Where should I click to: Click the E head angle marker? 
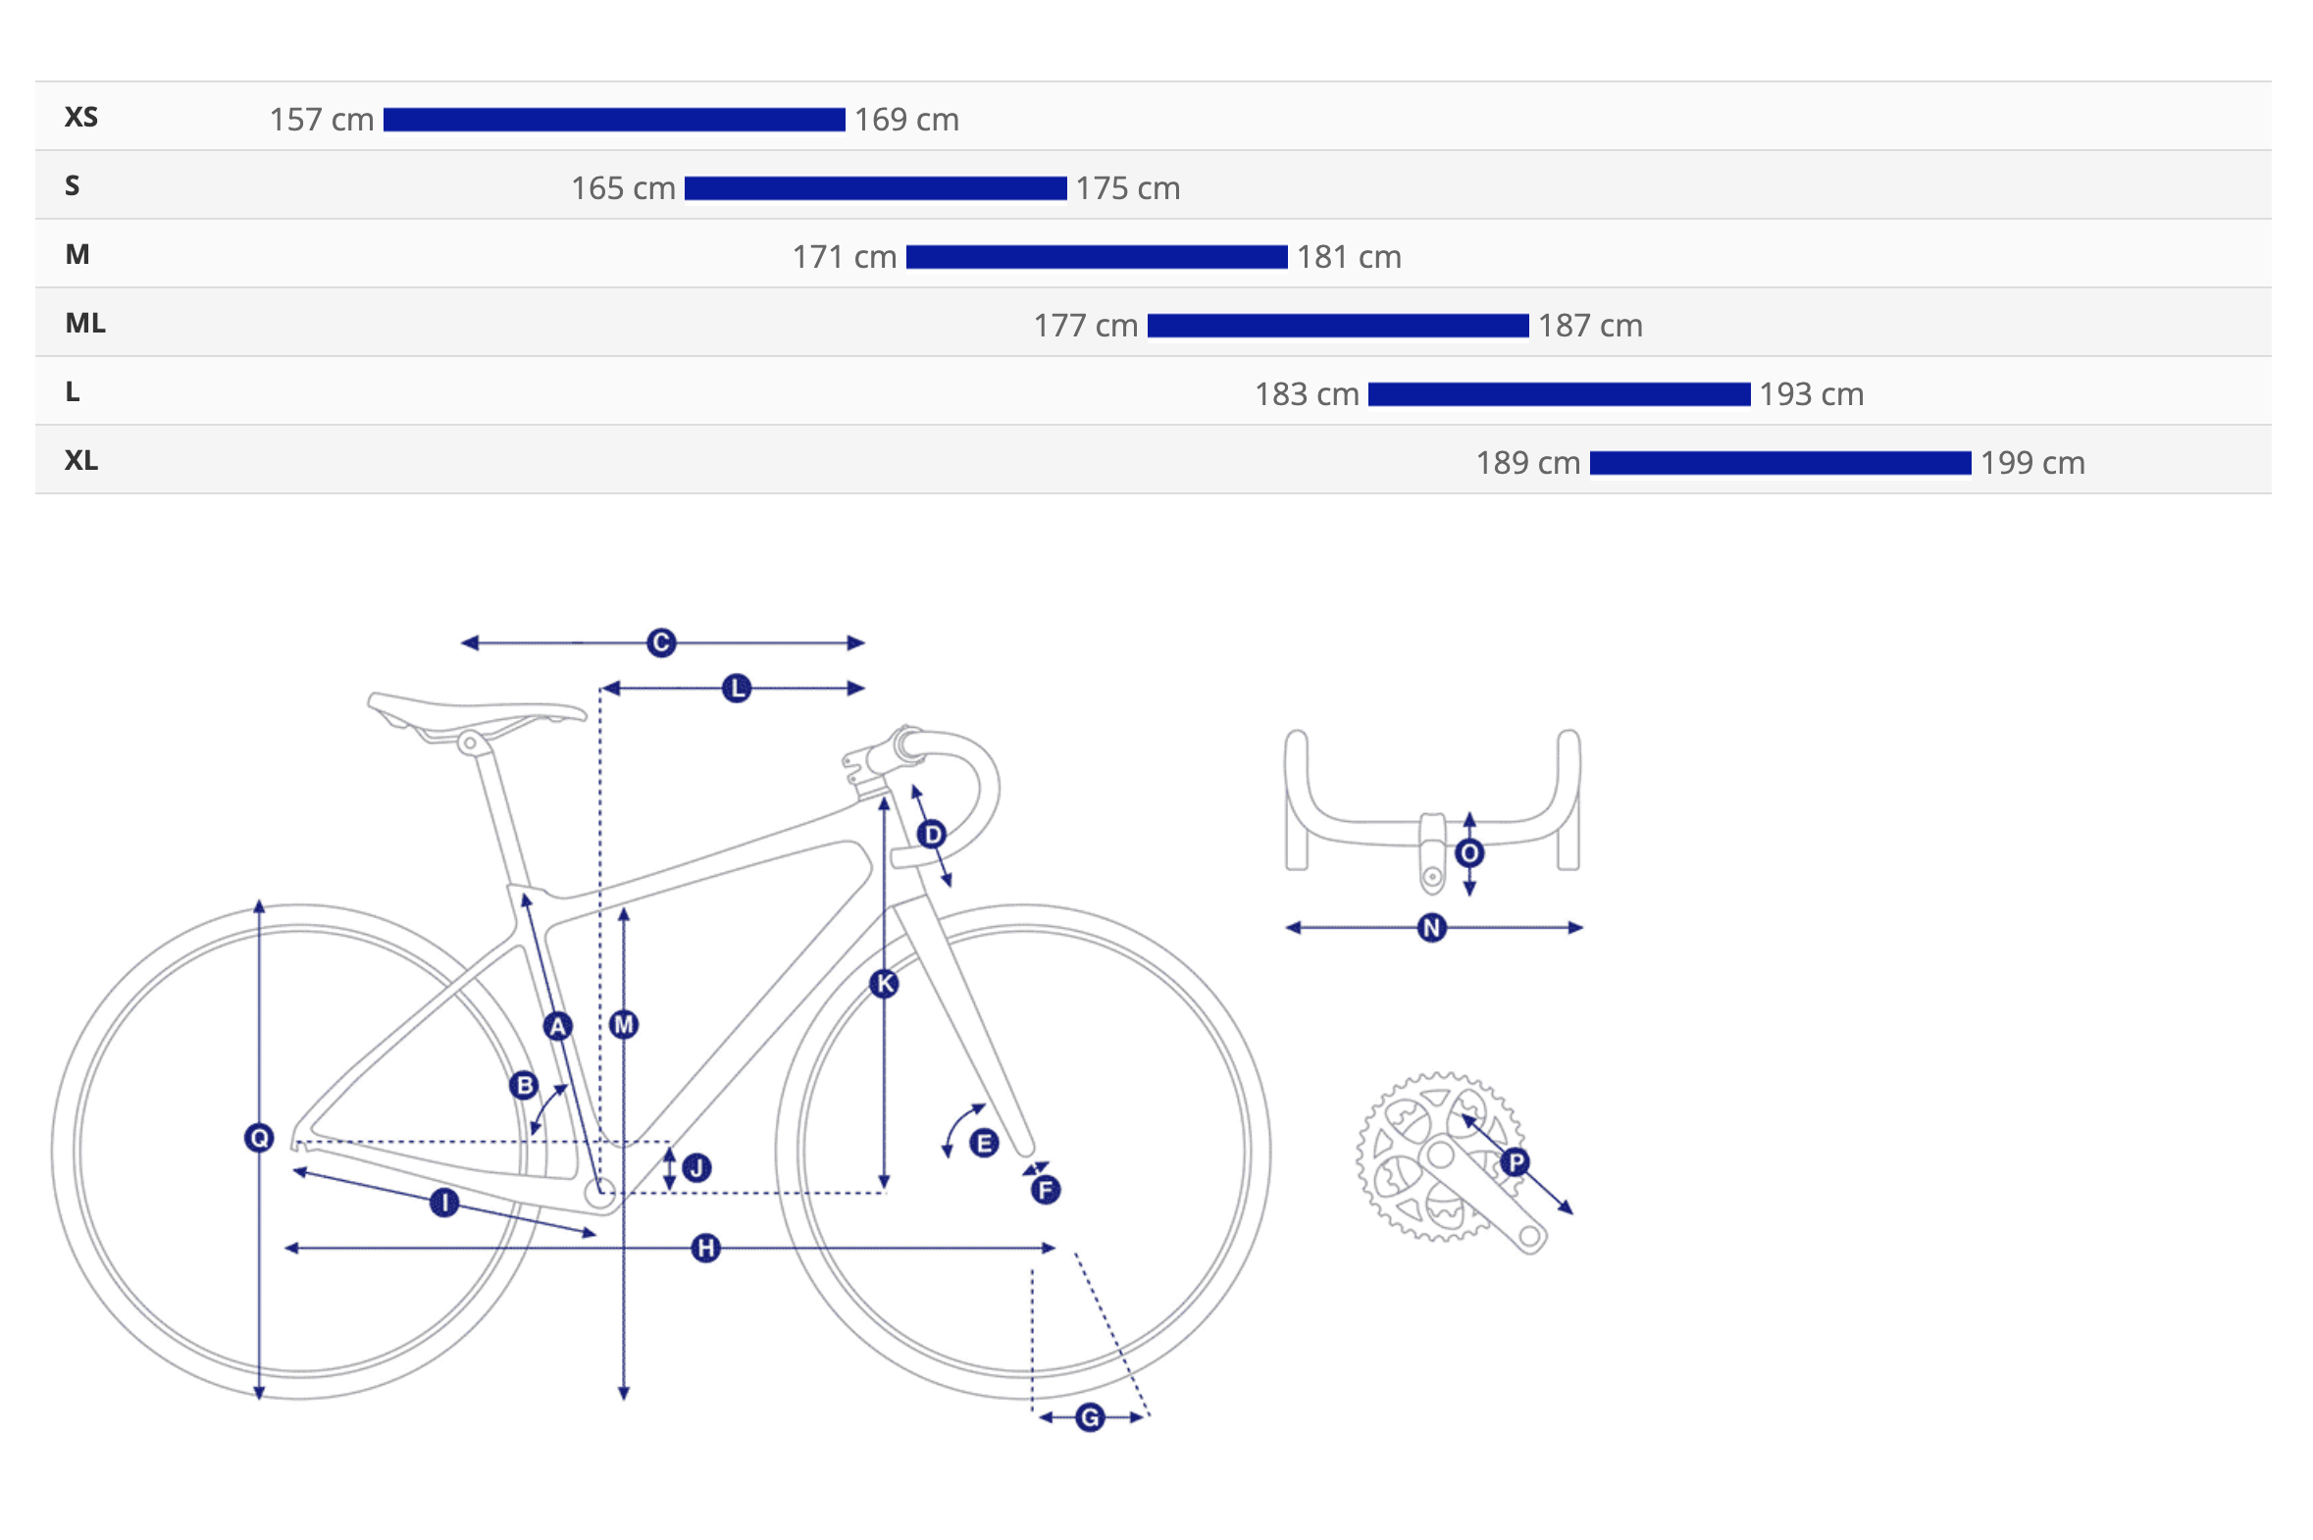pos(984,1143)
